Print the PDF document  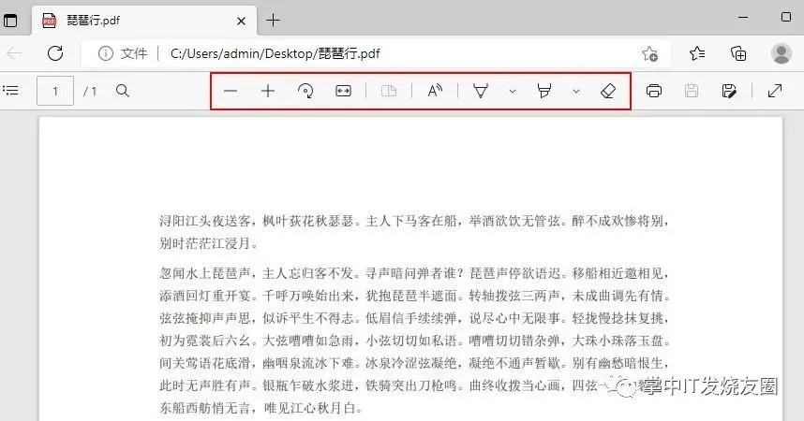[x=654, y=91]
